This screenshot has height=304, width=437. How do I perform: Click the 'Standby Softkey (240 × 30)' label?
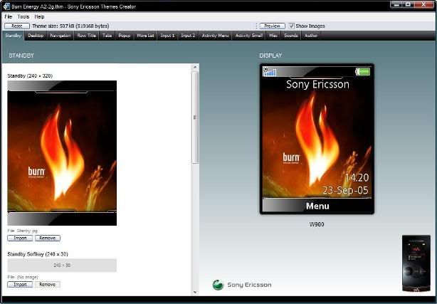38,254
